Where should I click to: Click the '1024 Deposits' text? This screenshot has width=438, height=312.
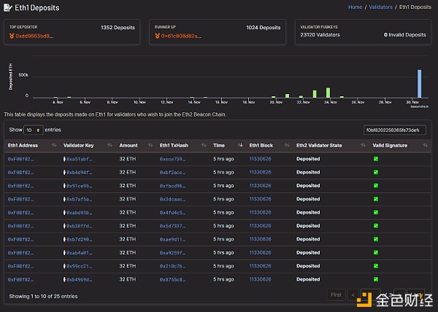pyautogui.click(x=264, y=27)
